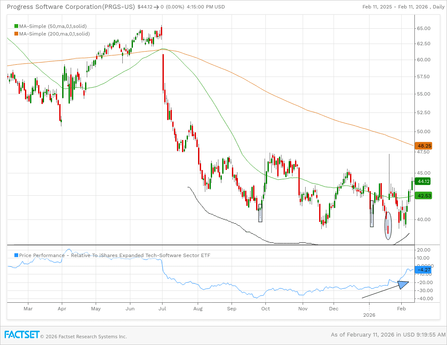Click the Feb month label on time axis
Image resolution: width=447 pixels, height=345 pixels.
click(401, 309)
